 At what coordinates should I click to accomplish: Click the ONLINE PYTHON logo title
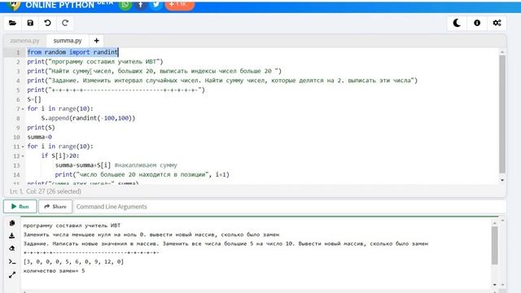tap(59, 5)
